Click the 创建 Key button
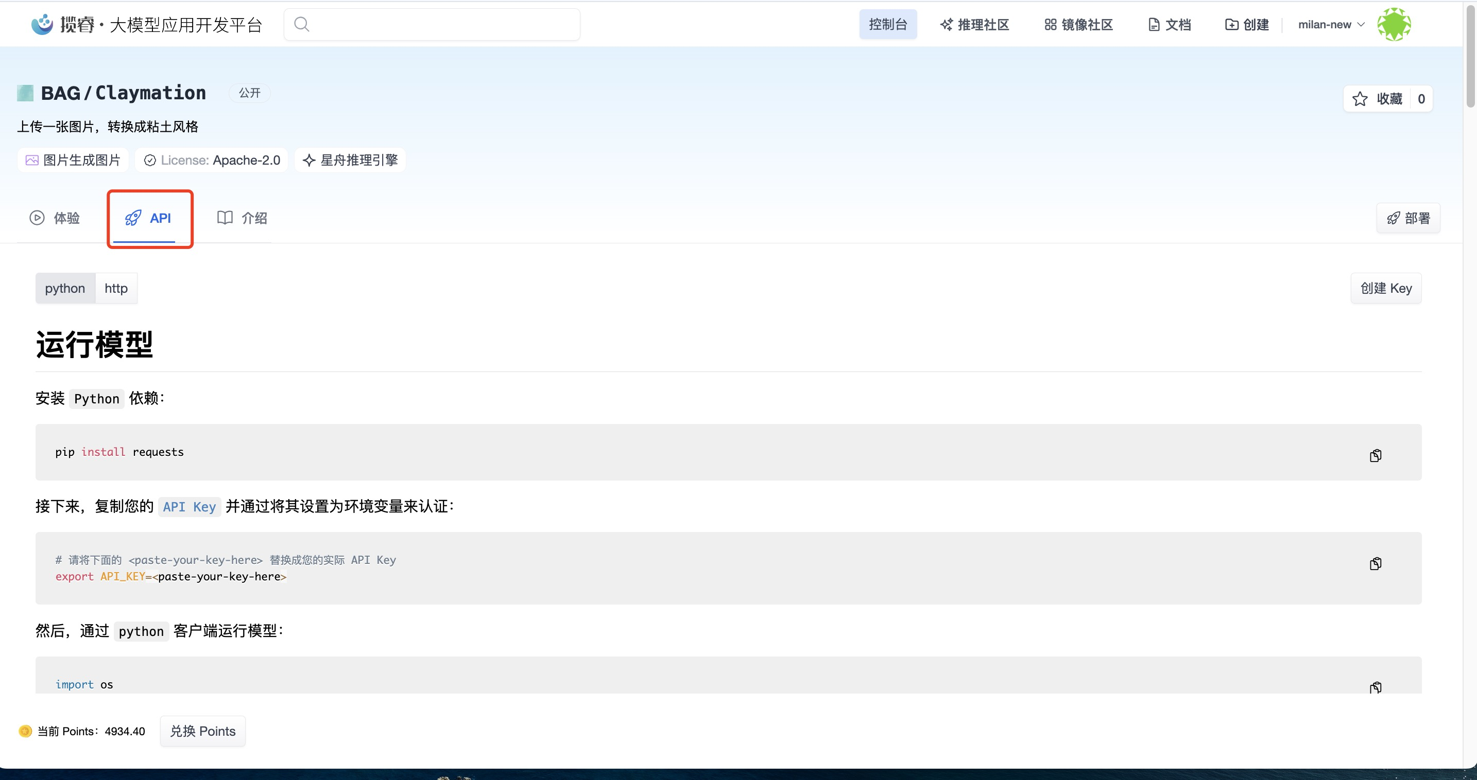Screen dimensions: 1477x780 pyautogui.click(x=1386, y=288)
